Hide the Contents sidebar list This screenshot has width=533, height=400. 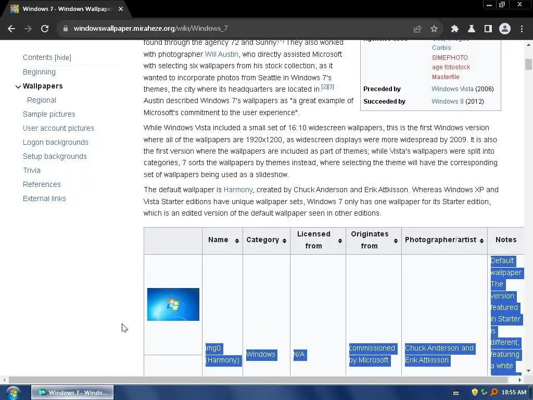tap(63, 57)
